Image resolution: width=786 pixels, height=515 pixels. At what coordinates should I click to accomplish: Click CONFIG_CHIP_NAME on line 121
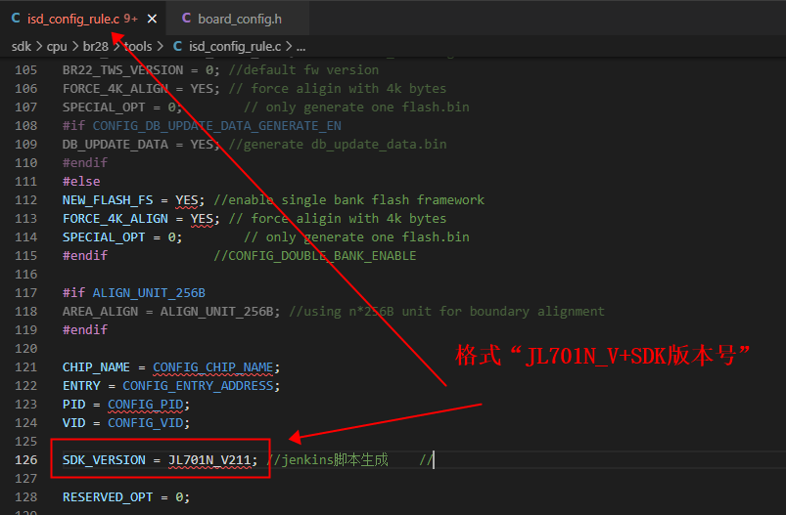213,367
